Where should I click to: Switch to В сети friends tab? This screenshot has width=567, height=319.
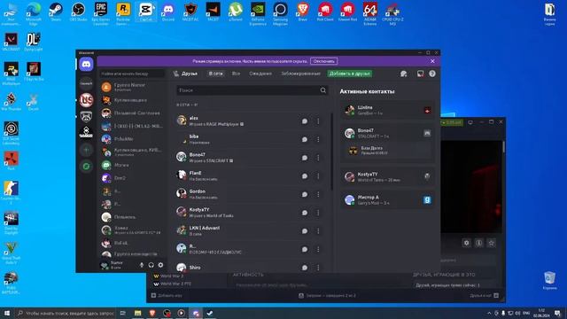click(216, 74)
